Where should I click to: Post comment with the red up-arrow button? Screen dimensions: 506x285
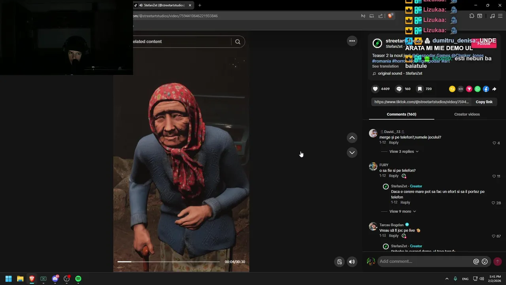(497, 262)
